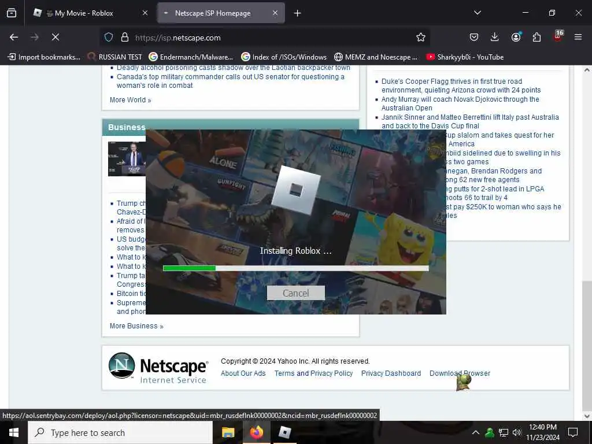Cancel the Roblox installation
This screenshot has height=444, width=592.
tap(295, 293)
